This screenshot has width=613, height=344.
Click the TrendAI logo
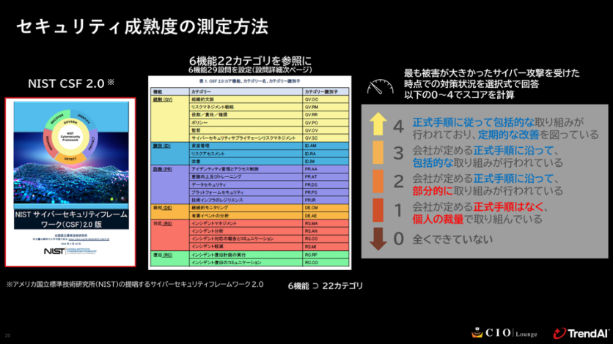coord(581,333)
